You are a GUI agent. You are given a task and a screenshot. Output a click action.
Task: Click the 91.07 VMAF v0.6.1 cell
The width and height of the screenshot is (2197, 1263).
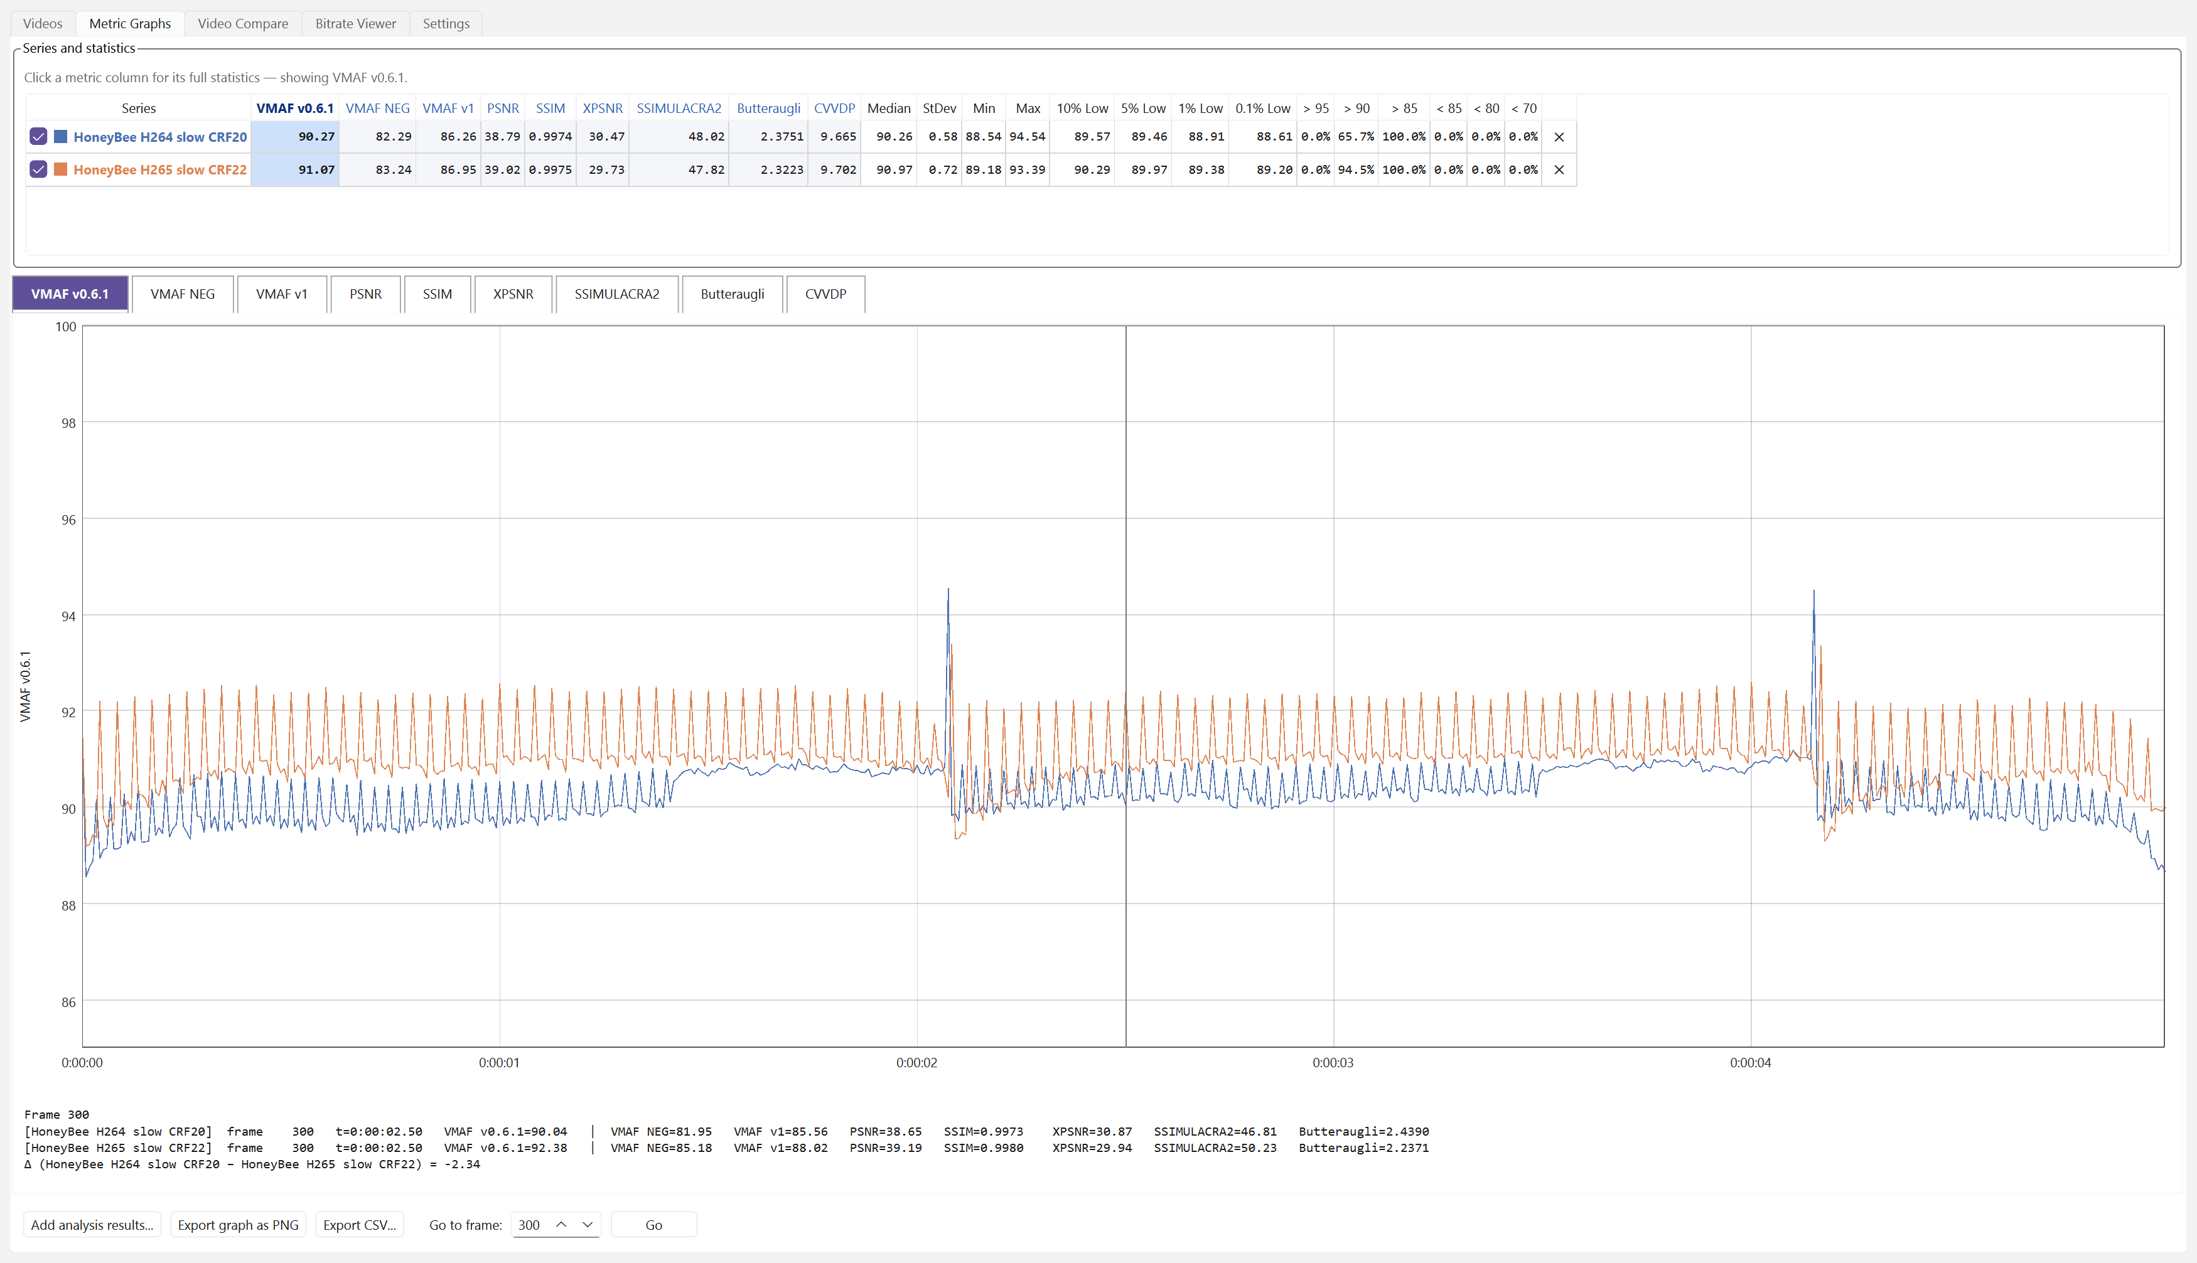pyautogui.click(x=295, y=170)
